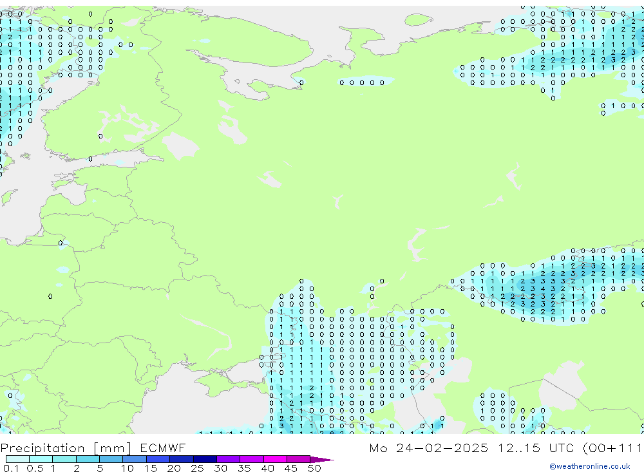Click legend value label '25'

(x=197, y=468)
